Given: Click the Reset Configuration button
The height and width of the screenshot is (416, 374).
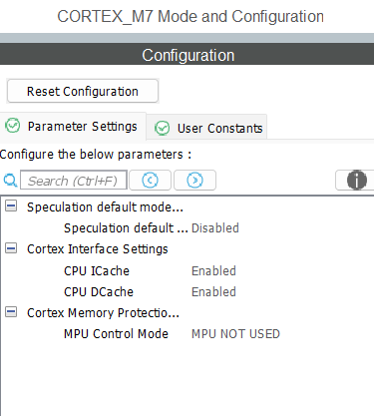Looking at the screenshot, I should tap(83, 91).
